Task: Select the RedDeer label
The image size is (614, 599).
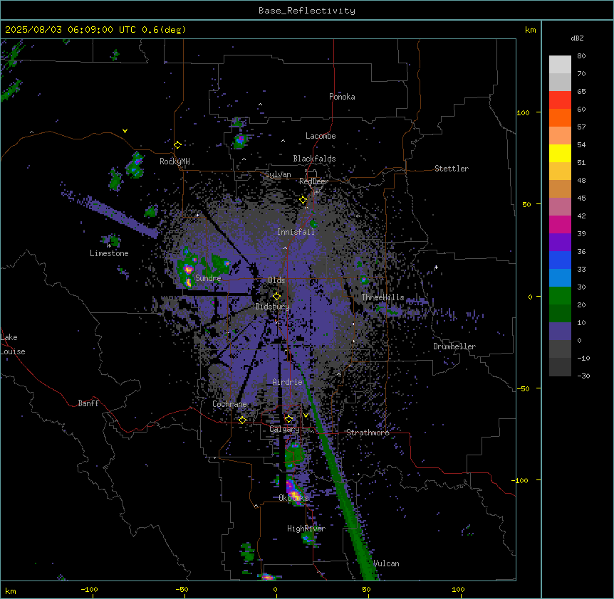Action: click(x=313, y=181)
